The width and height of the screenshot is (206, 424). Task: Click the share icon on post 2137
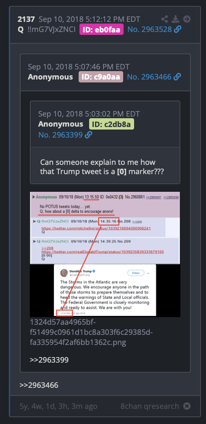click(x=164, y=19)
